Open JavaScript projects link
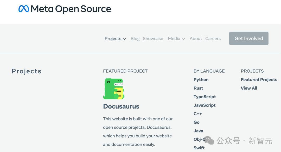Image resolution: width=281 pixels, height=152 pixels. (205, 105)
